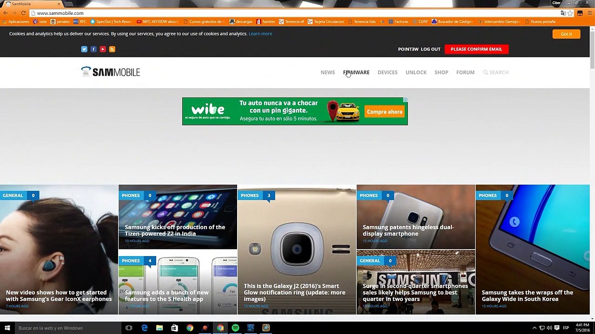Open SamMobile's YouTube channel icon

tap(103, 49)
